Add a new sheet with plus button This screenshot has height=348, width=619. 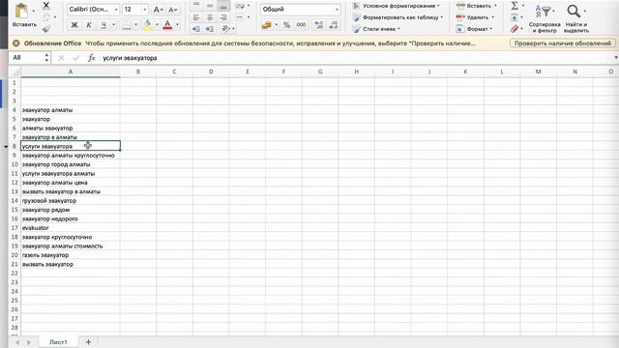[x=88, y=342]
